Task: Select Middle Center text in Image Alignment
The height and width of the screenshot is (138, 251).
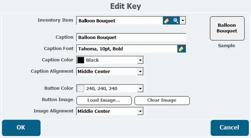Action: (x=94, y=111)
